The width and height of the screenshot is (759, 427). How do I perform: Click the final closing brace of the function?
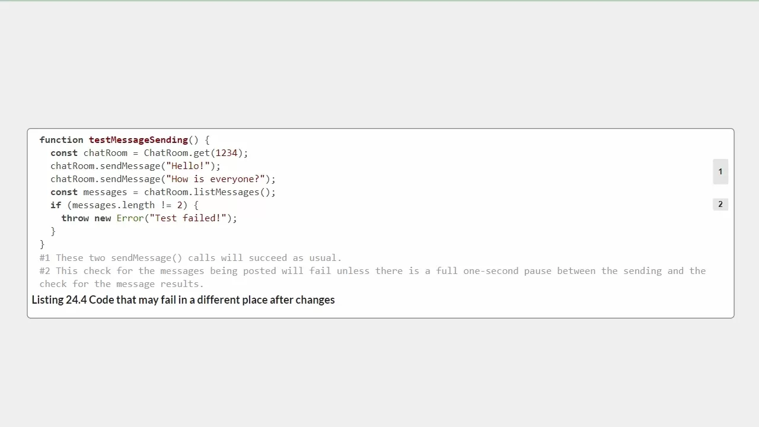pos(42,244)
